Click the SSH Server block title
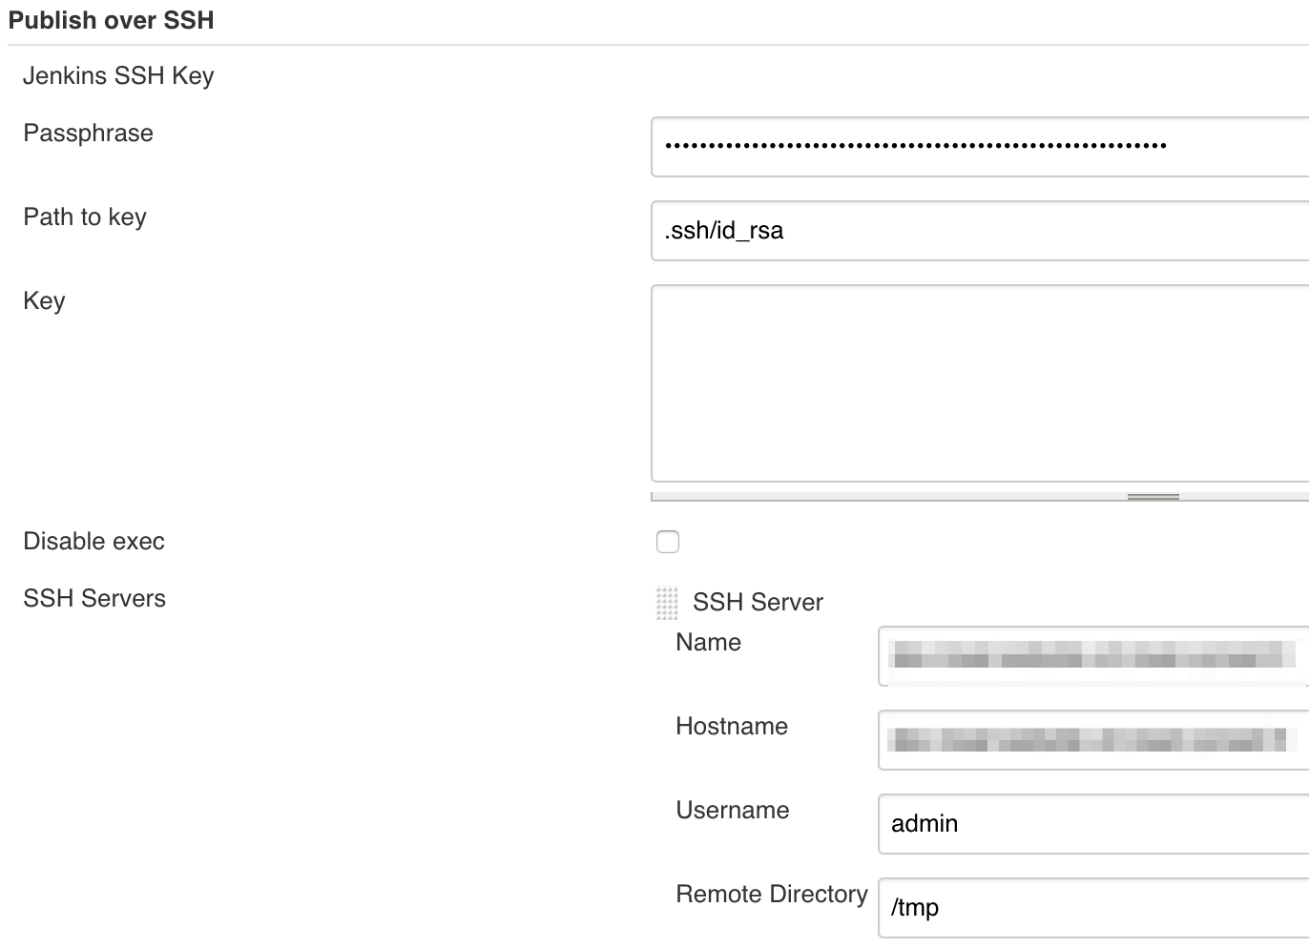The image size is (1309, 948). (758, 603)
